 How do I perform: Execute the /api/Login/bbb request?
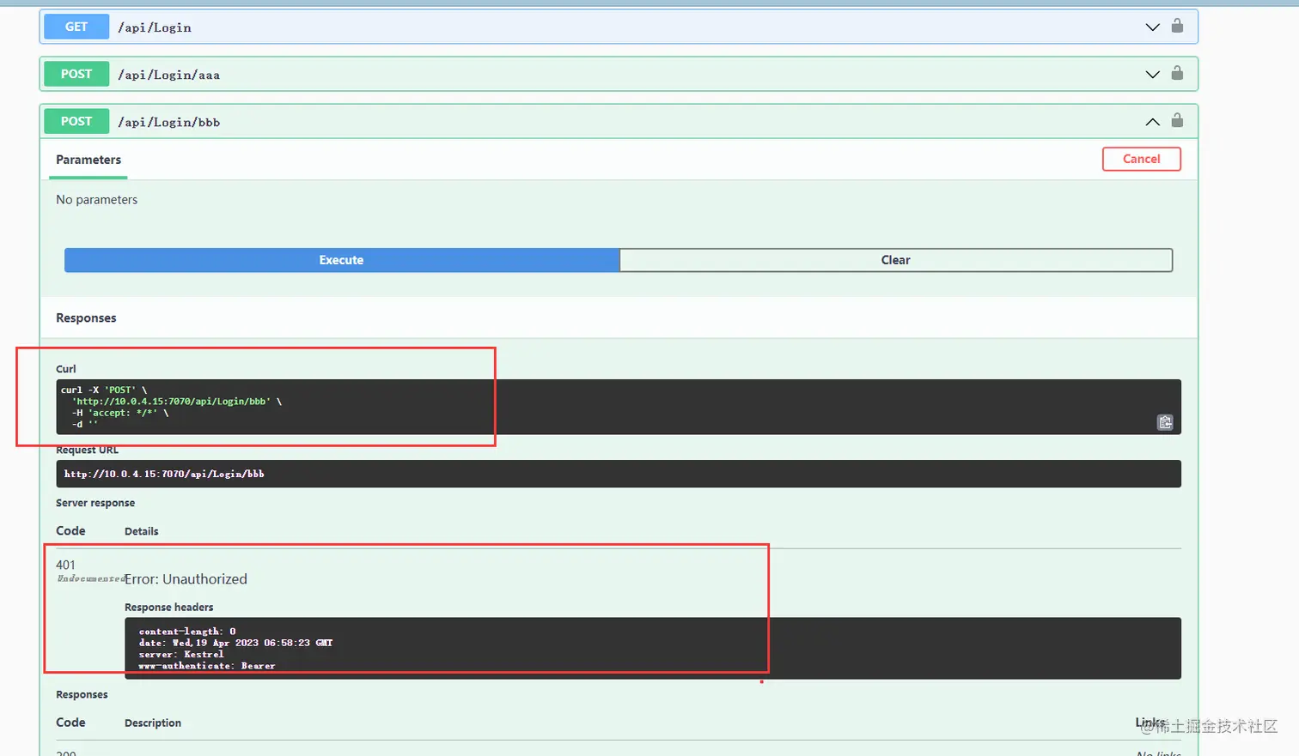[342, 260]
